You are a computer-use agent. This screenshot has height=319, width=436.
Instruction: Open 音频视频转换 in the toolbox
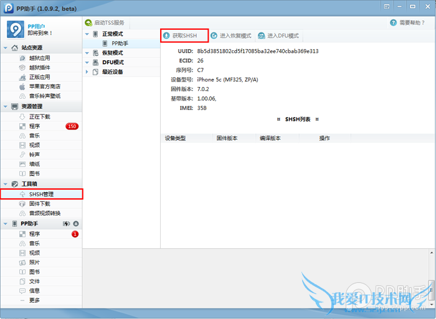(41, 213)
